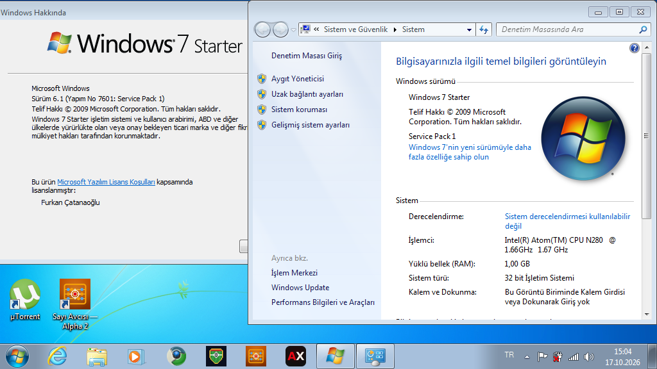Click the Sistem derecelendirmesi kullanılabilir değil link
The image size is (657, 369).
point(567,221)
